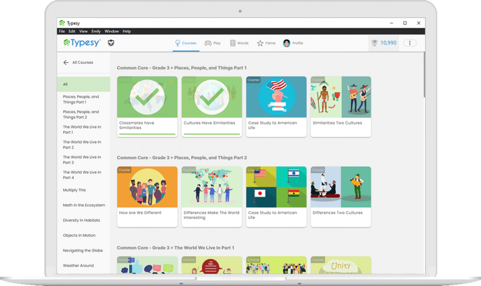
Task: Open Case Study card with four flags
Action: [276, 196]
